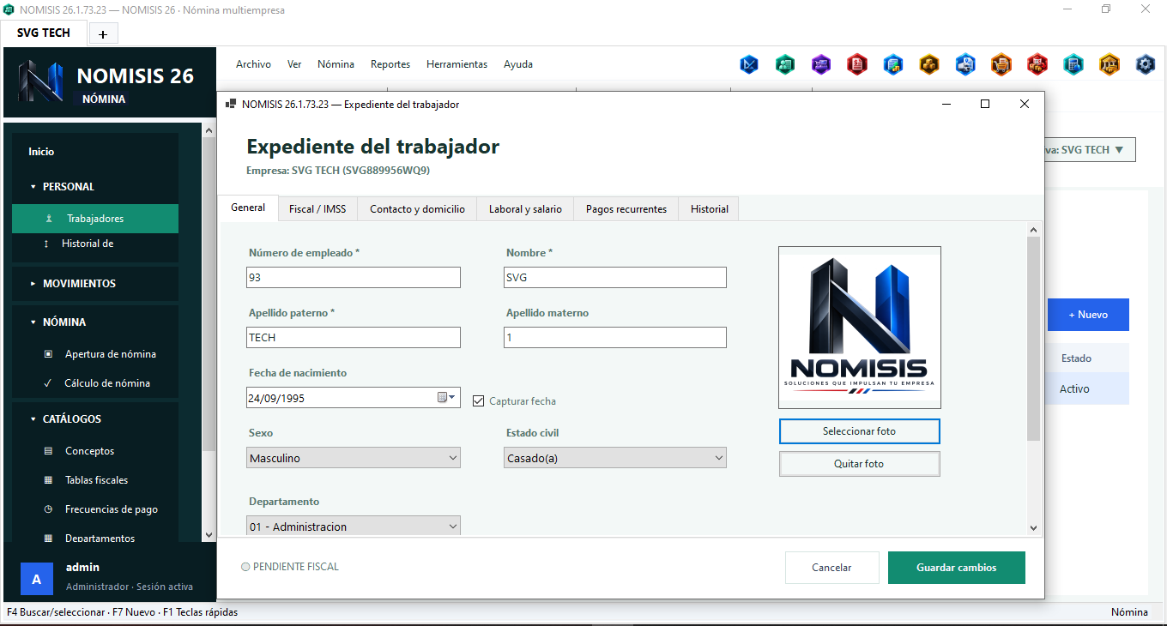Go to Trabajadores in the sidebar
The height and width of the screenshot is (626, 1167).
(95, 219)
